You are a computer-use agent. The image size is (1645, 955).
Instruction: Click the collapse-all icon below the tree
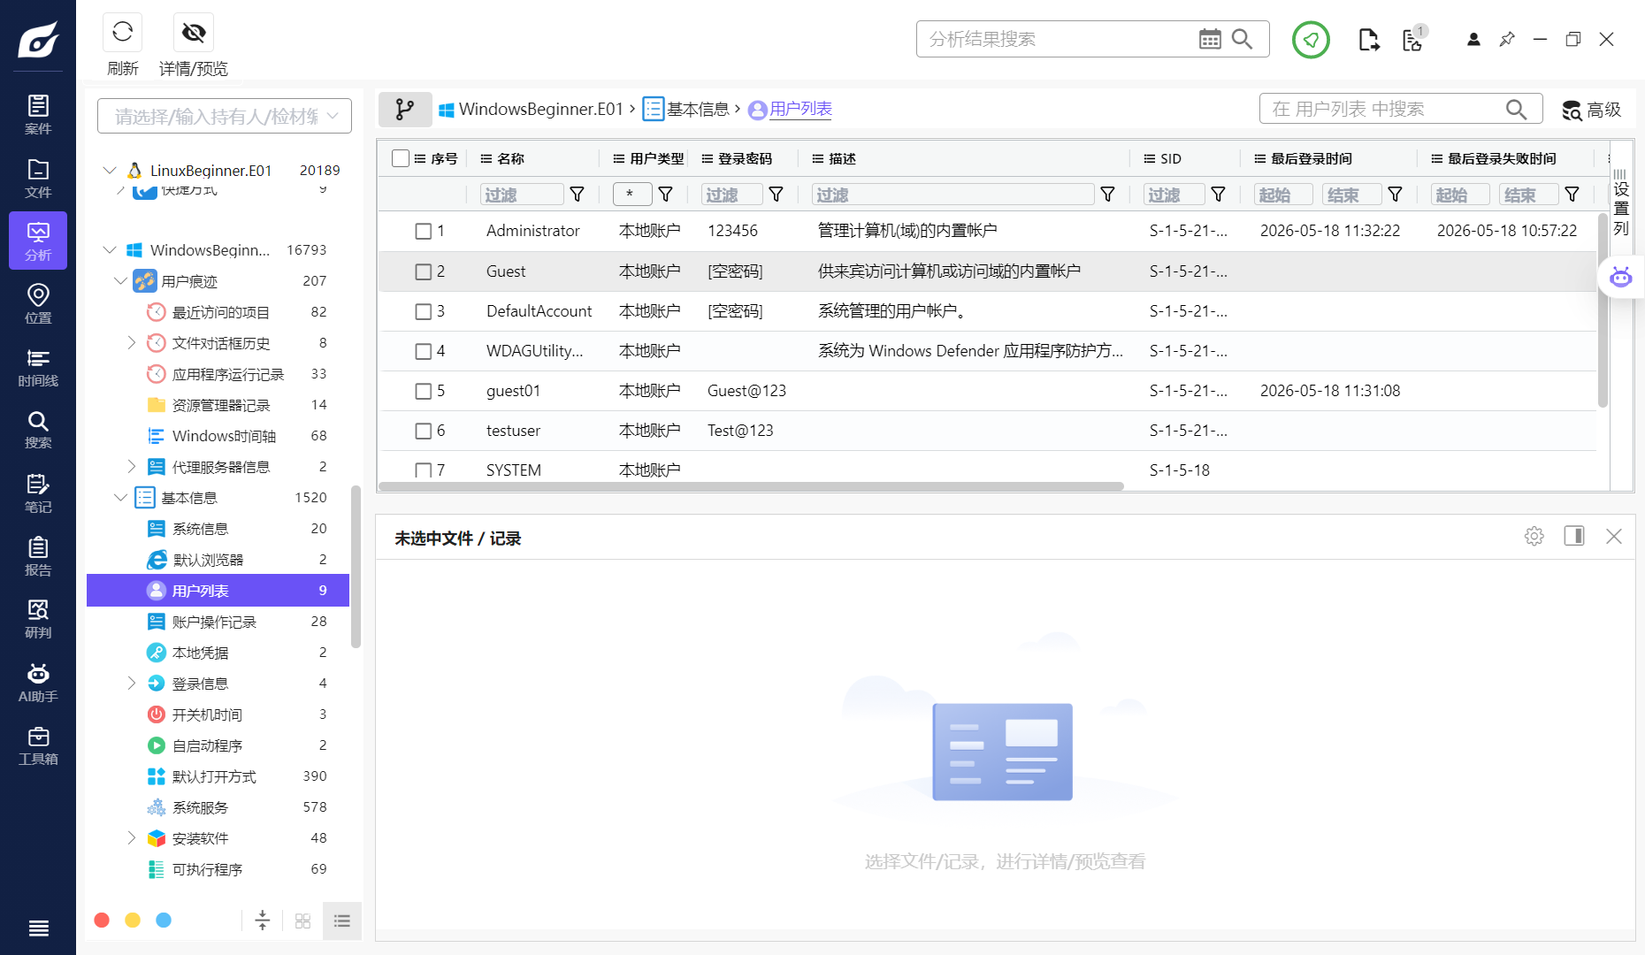[263, 921]
